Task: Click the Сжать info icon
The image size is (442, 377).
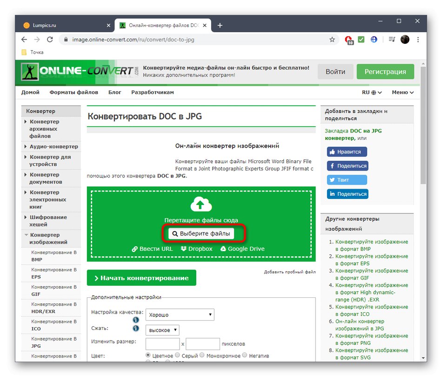Action: tap(136, 329)
